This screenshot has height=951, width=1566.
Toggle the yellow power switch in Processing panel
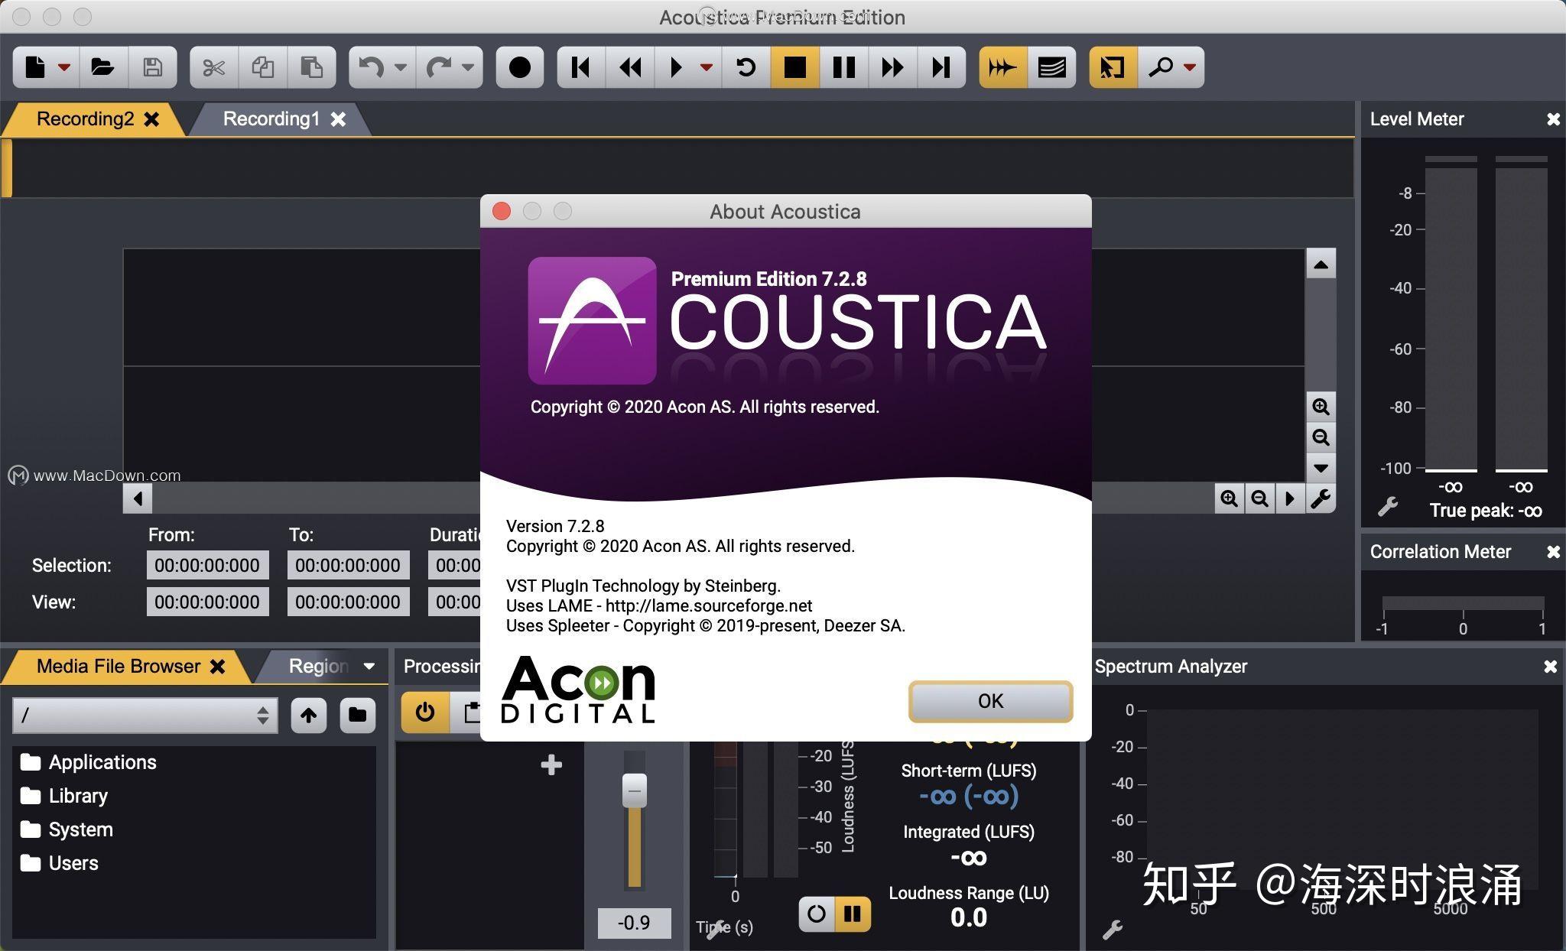(425, 712)
